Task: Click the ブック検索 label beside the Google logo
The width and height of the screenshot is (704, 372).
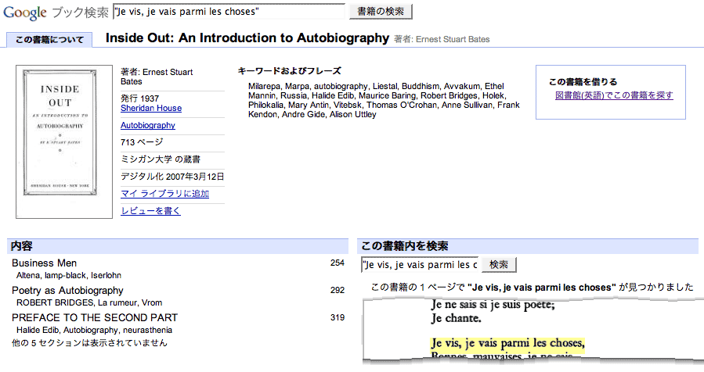Action: tap(80, 13)
